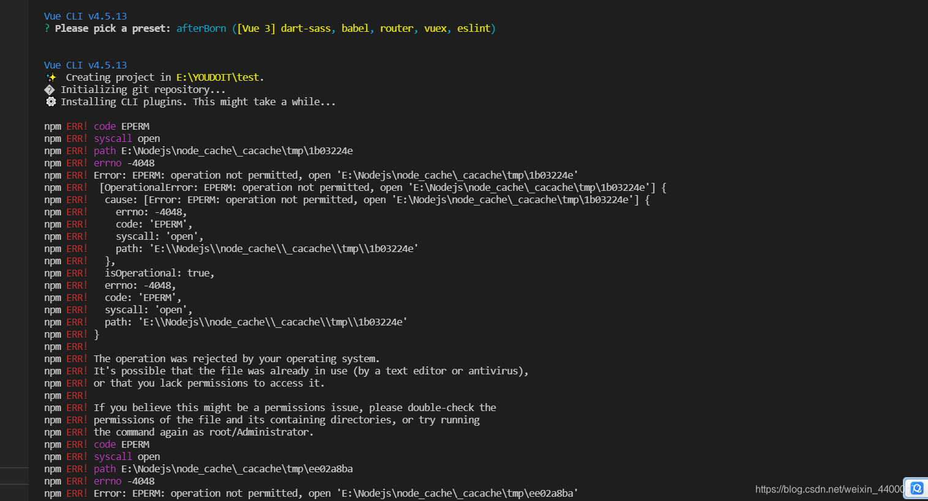
Task: Click the diamond symbol before Initializing git repository
Action: click(50, 89)
